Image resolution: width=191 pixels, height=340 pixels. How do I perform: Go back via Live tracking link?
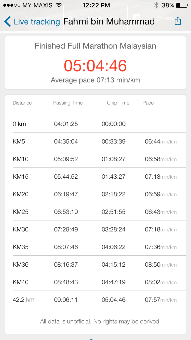pos(37,22)
